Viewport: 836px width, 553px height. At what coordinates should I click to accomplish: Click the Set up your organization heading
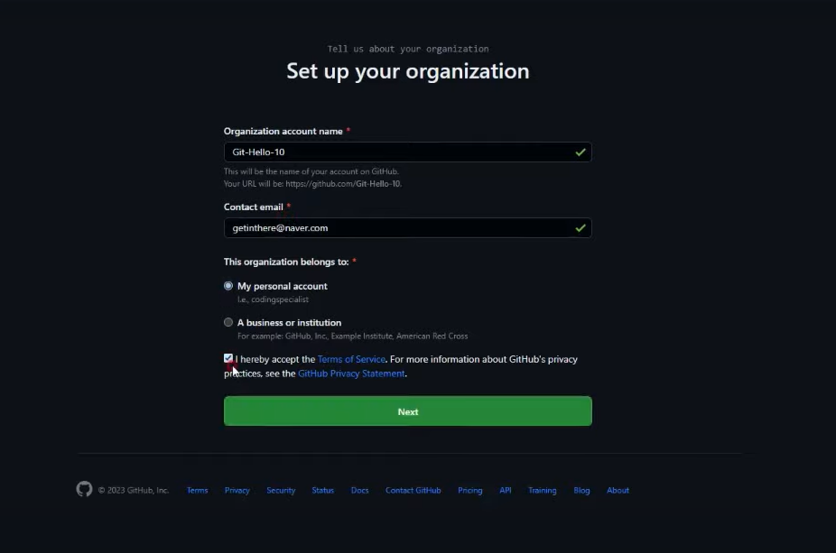click(x=408, y=71)
